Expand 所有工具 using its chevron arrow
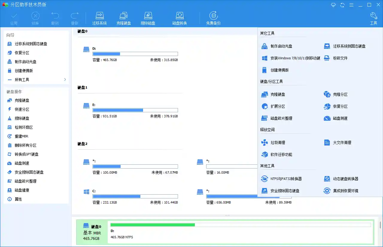383x247 pixels. tap(65, 80)
